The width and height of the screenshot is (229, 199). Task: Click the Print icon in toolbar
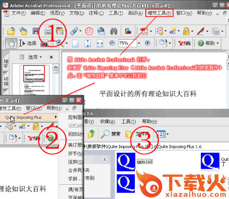[x=48, y=31]
